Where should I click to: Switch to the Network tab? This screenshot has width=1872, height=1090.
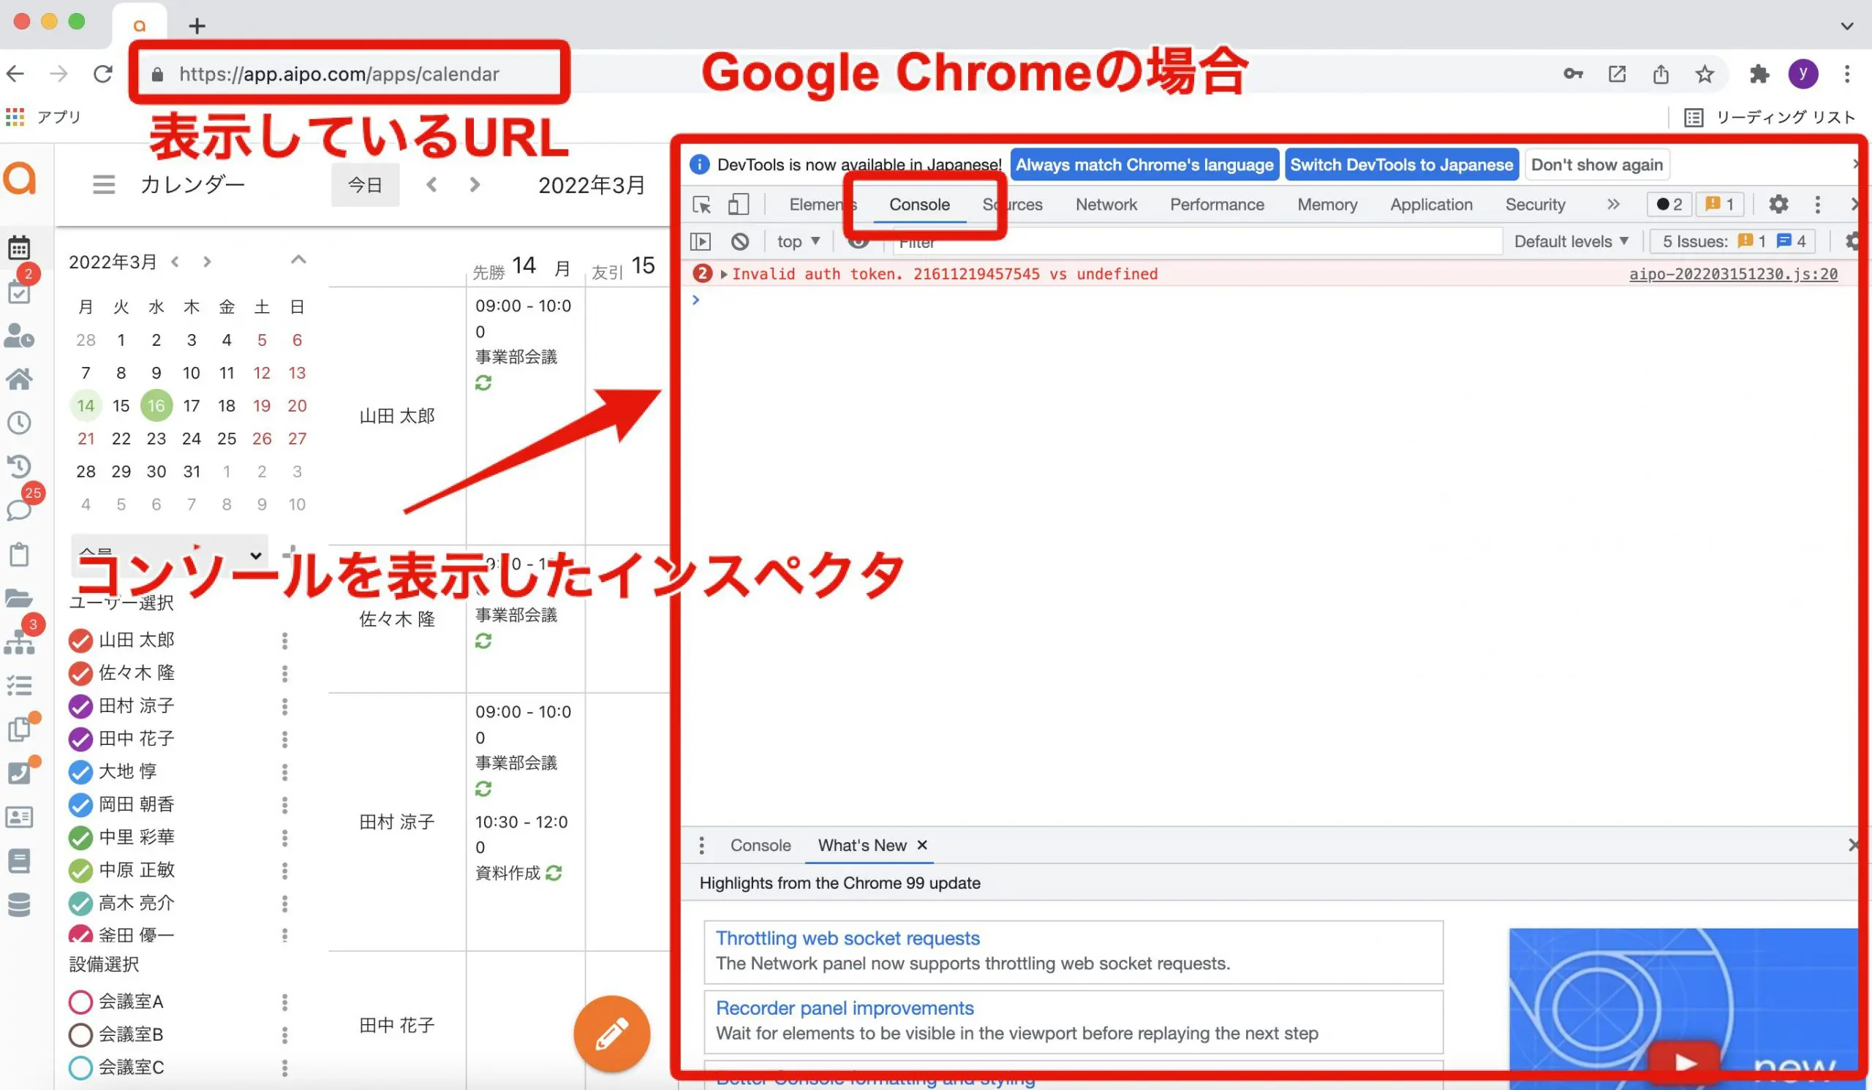(1106, 204)
